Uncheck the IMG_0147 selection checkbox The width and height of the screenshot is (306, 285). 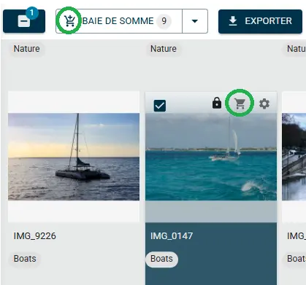[160, 106]
